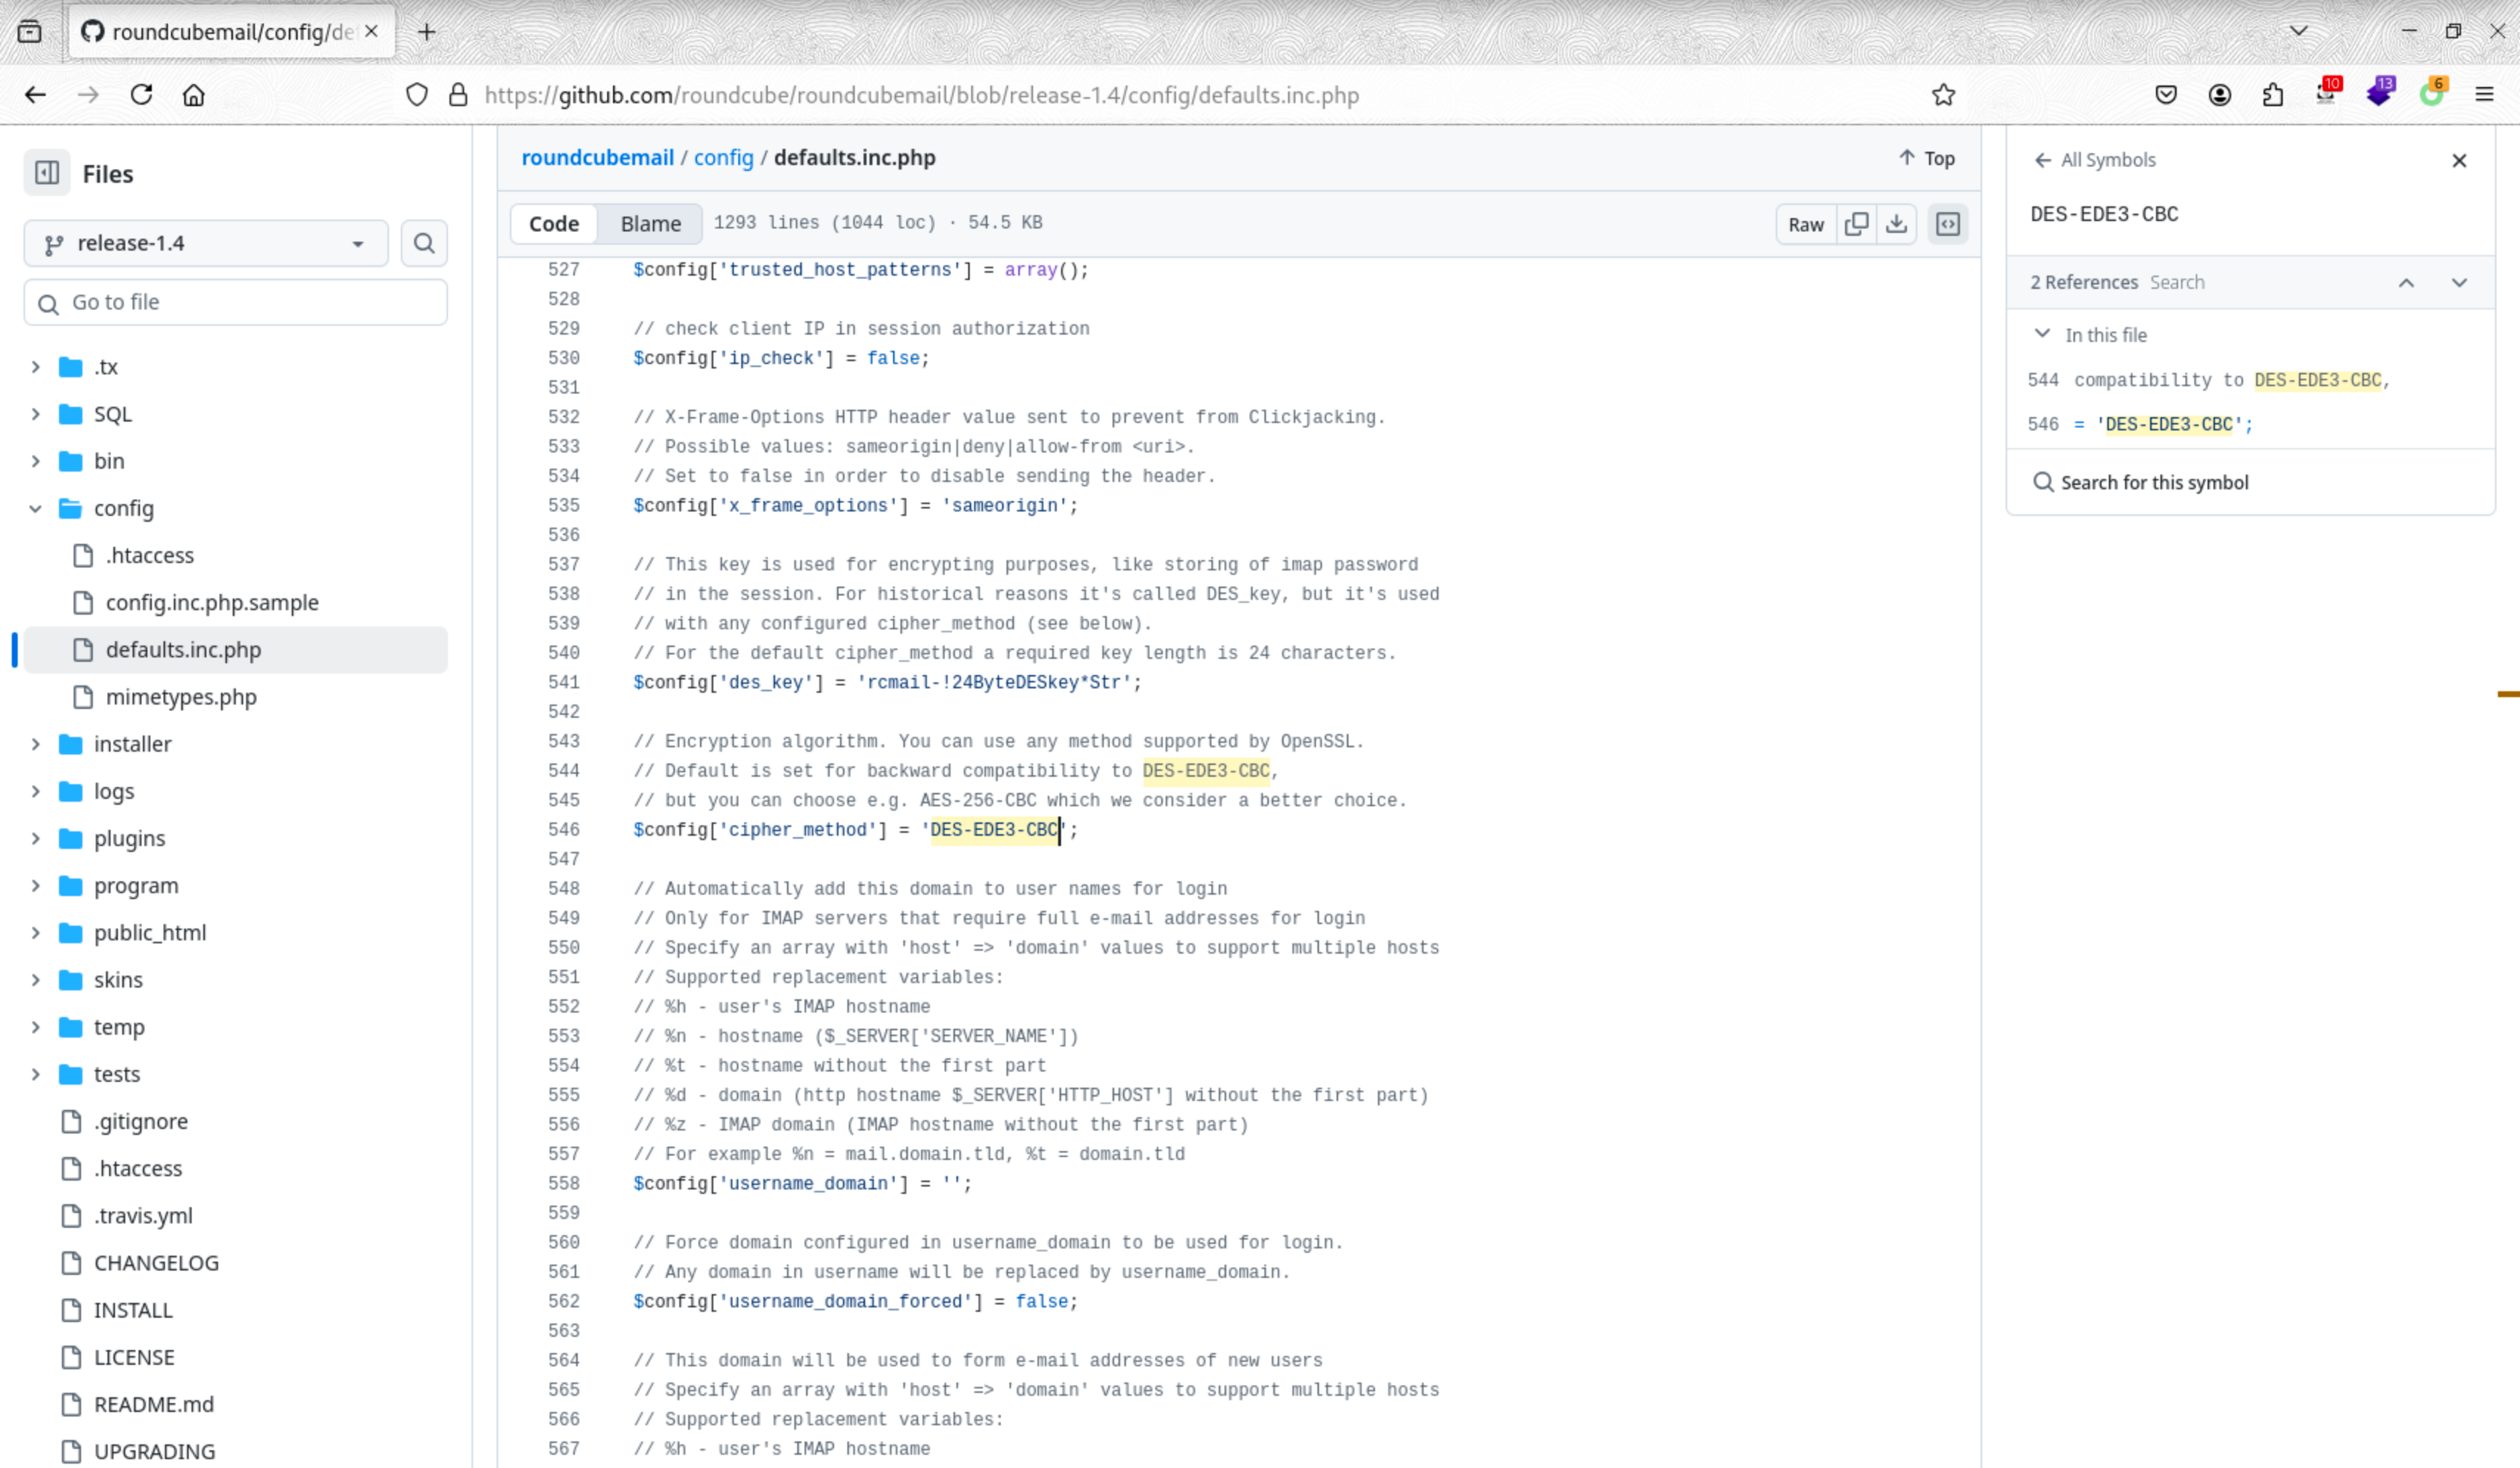Go back to All Symbols
The height and width of the screenshot is (1468, 2520).
(x=2095, y=160)
